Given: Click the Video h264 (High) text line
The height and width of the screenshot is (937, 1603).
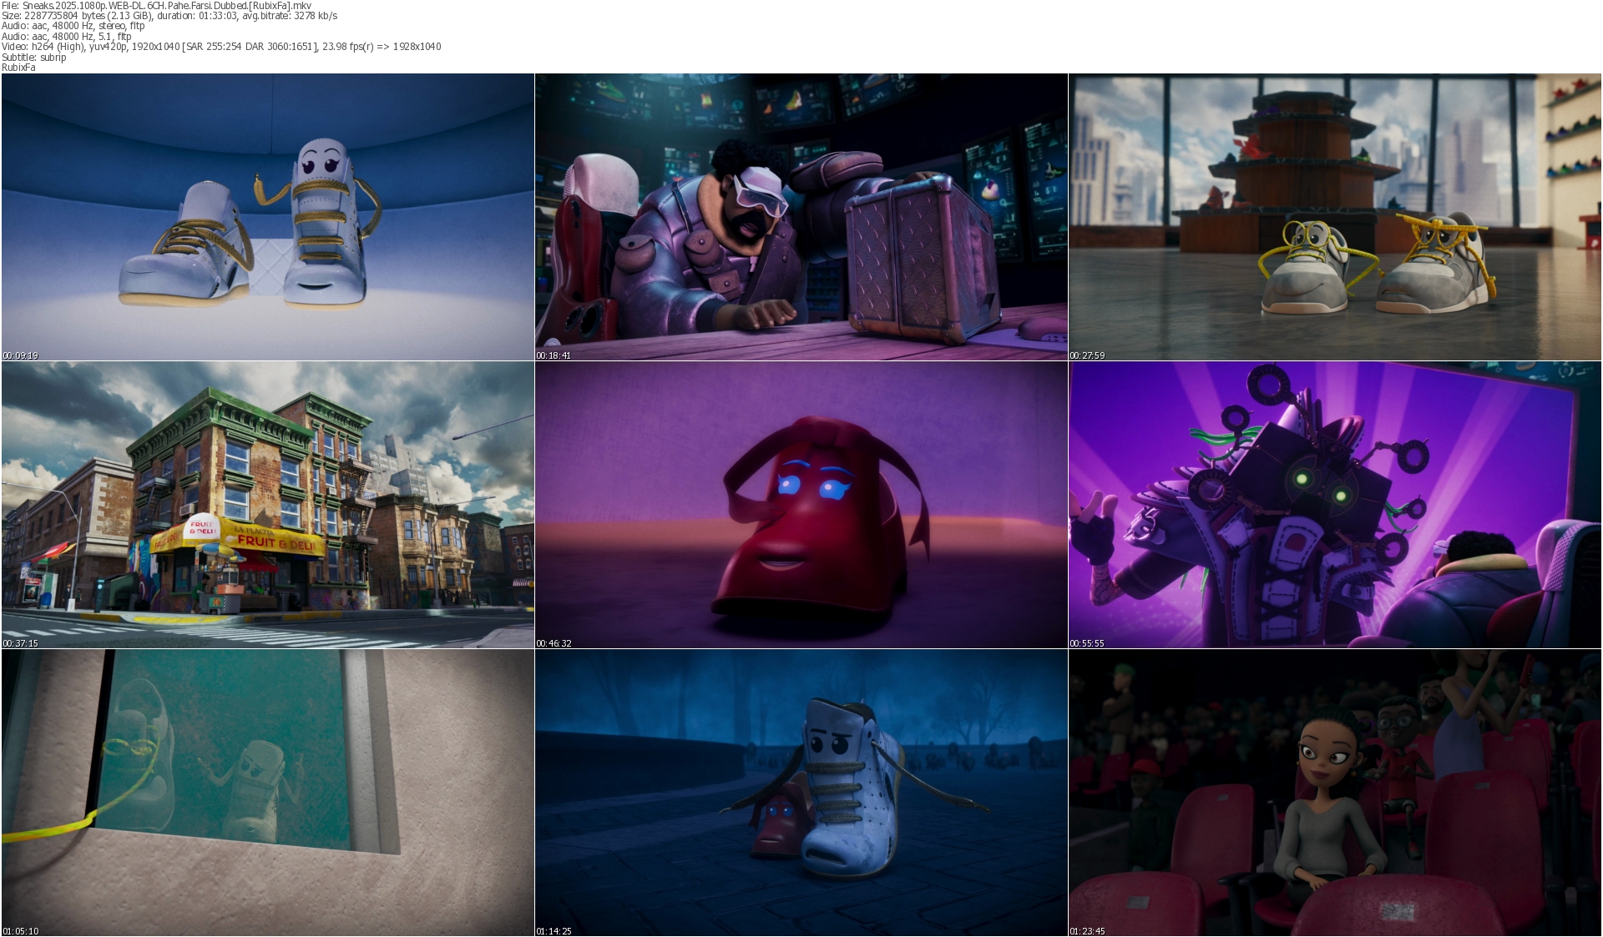Looking at the screenshot, I should coord(221,47).
